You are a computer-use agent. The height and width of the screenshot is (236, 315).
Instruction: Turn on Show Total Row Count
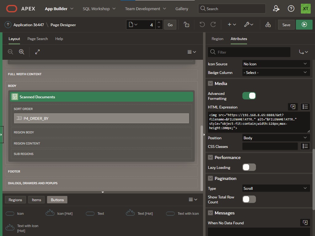pyautogui.click(x=249, y=199)
